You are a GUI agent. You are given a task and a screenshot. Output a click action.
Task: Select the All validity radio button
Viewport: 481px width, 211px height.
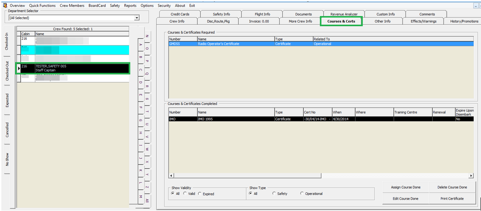point(173,194)
